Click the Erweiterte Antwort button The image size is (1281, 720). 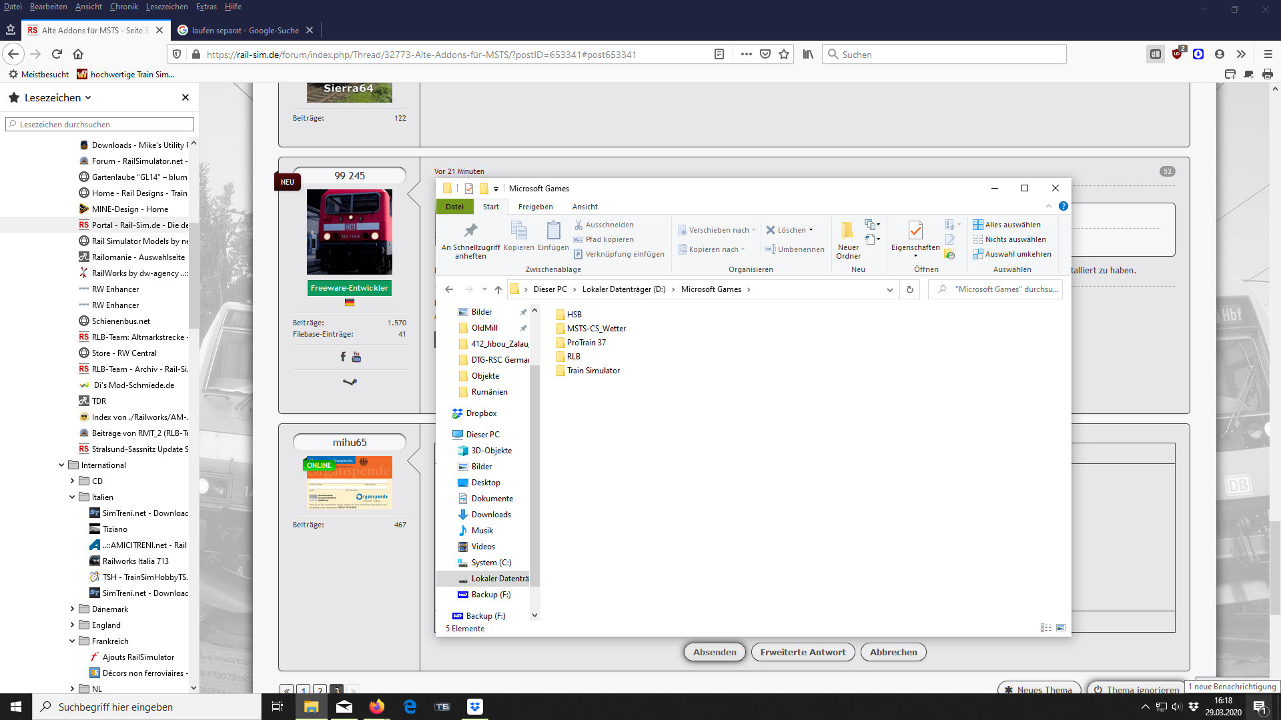(803, 652)
